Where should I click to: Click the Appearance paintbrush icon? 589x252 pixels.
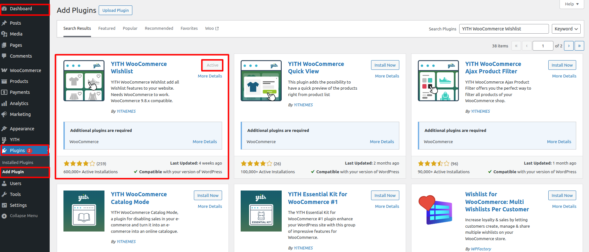(4, 129)
